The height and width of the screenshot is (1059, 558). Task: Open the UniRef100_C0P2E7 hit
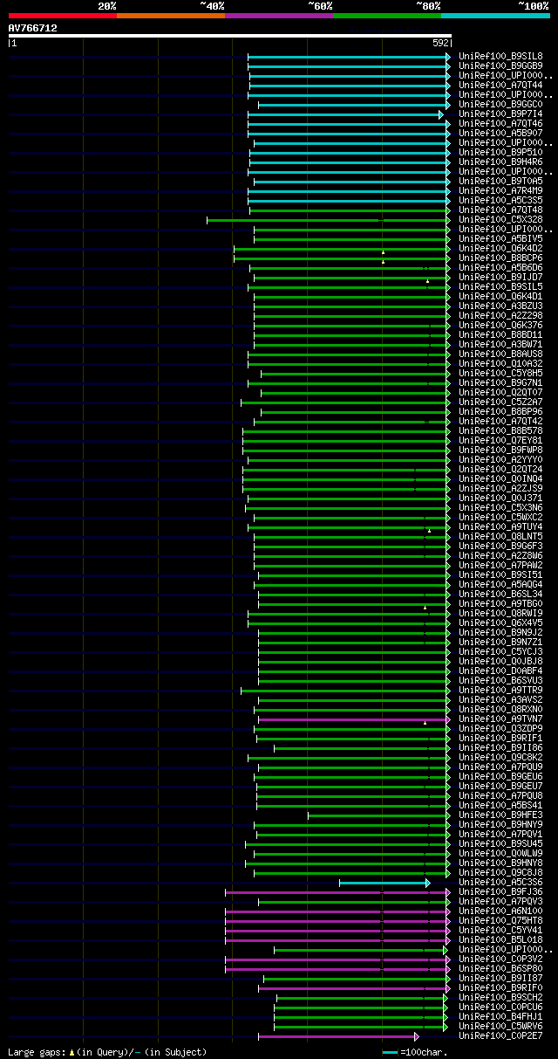500,1036
